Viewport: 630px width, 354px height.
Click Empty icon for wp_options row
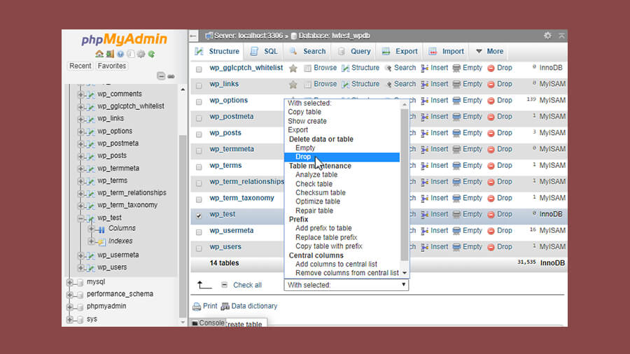pos(456,101)
